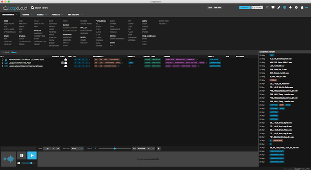Open the user account icon

pyautogui.click(x=302, y=8)
